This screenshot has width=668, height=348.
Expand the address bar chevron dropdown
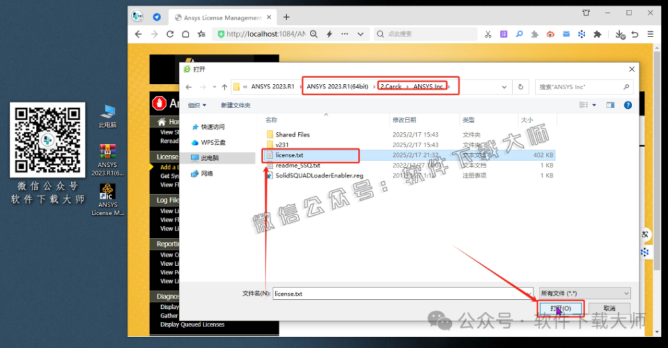[x=360, y=34]
